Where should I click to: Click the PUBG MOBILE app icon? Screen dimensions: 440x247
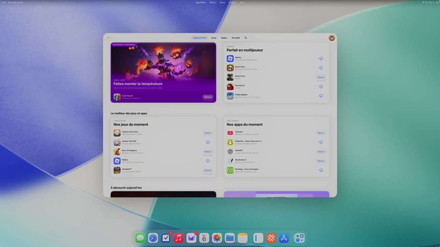[230, 96]
